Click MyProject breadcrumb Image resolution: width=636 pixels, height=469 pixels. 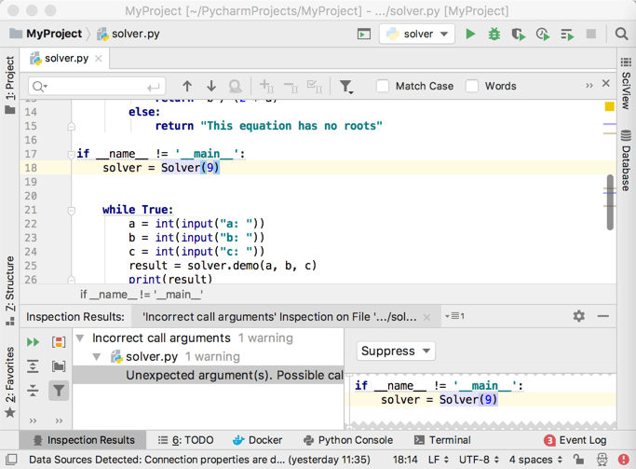(46, 34)
